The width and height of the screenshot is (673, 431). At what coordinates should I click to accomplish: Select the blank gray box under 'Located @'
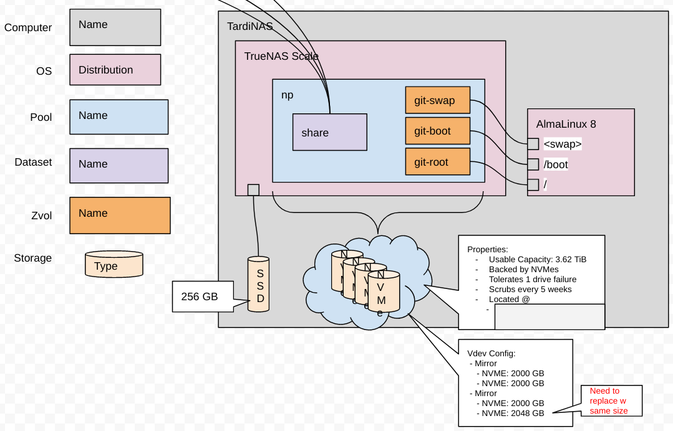pos(550,316)
